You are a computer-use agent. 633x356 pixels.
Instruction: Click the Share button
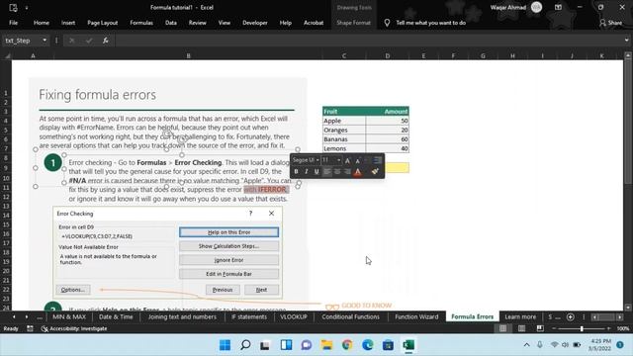611,23
